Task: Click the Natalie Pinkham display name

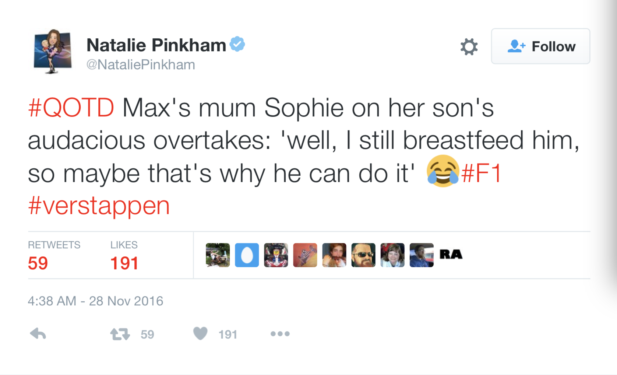Action: 156,45
